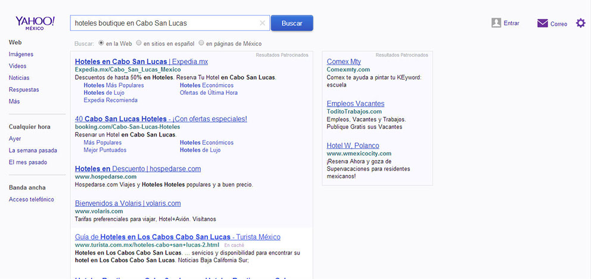Select the 'en la Web' radio option
This screenshot has height=279, width=591.
pos(101,43)
